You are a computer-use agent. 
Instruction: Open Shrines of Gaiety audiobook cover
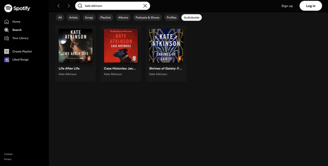pos(166,46)
